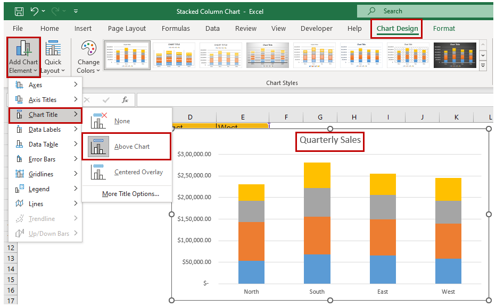Click the Search magnifier box
496x307 pixels.
[425, 11]
